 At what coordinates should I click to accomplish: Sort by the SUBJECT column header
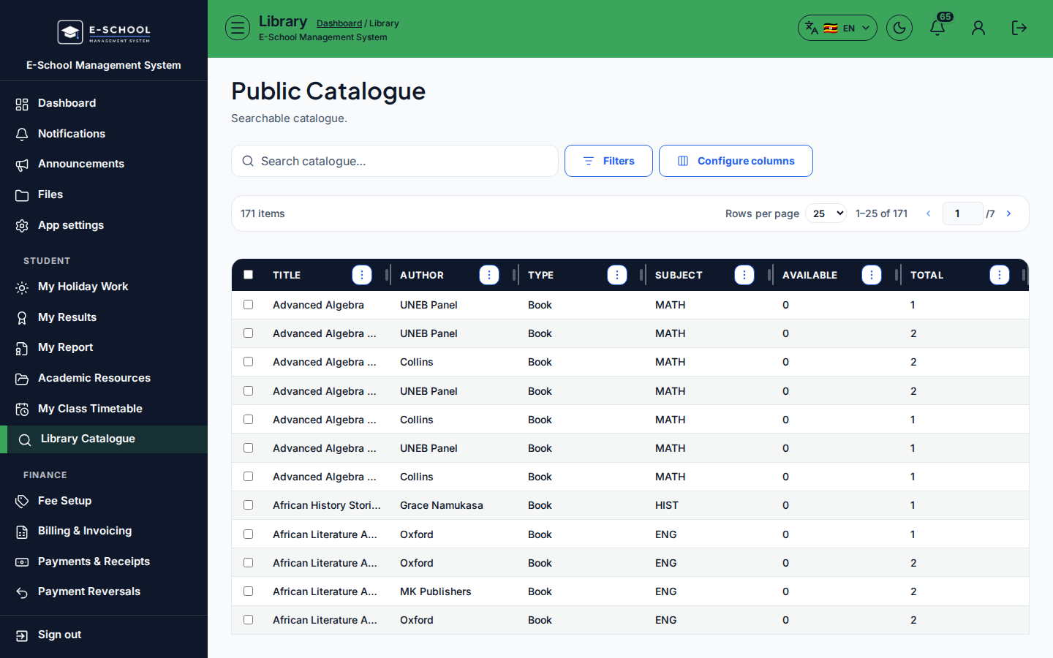tap(679, 276)
